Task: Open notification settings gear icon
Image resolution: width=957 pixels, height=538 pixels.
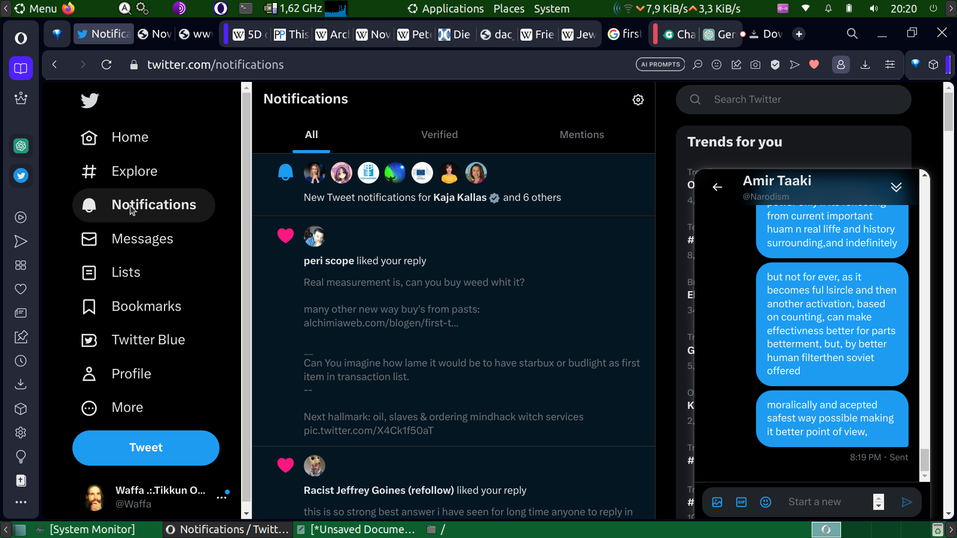Action: (638, 100)
